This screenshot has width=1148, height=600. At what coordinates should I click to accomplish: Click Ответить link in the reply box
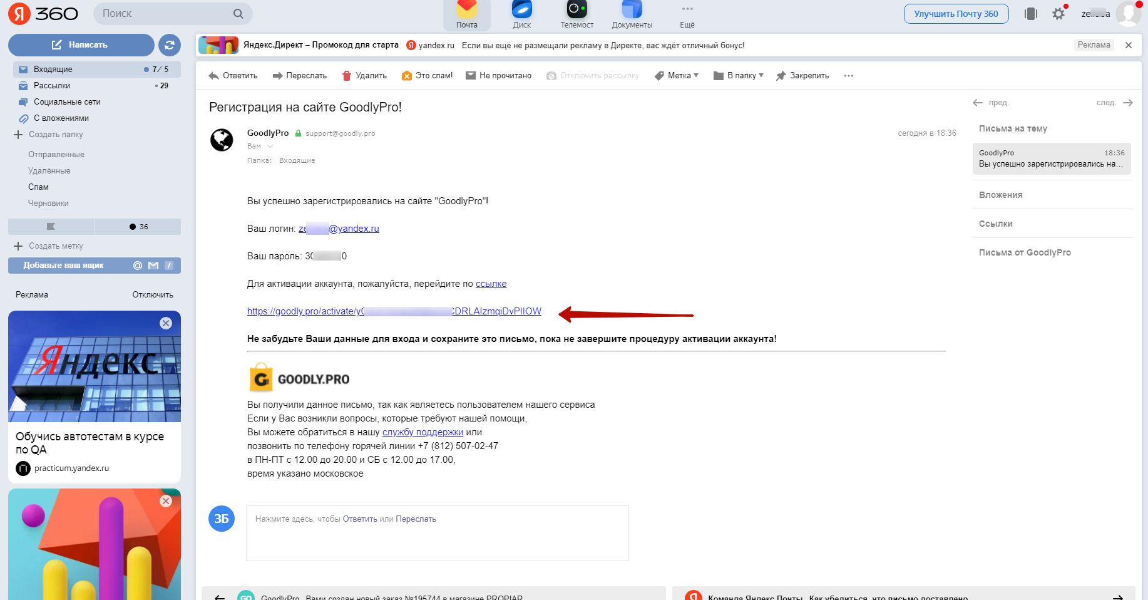[x=360, y=519]
